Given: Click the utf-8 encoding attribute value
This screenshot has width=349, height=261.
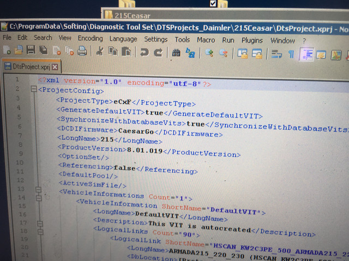Looking at the screenshot, I should coord(185,83).
